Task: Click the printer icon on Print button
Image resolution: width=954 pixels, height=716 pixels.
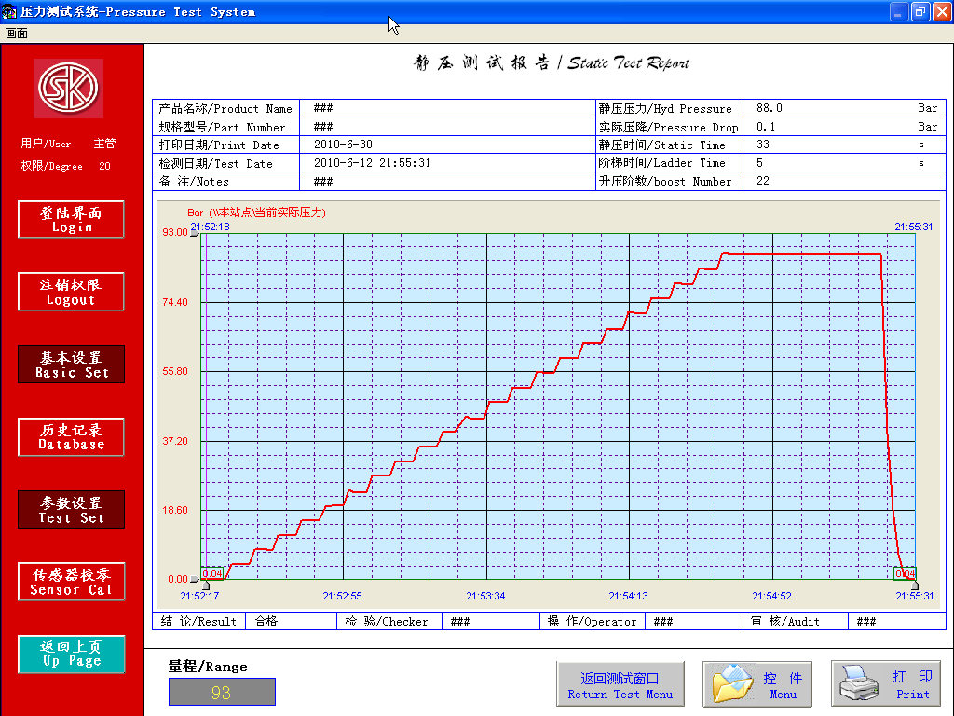Action: tap(861, 685)
